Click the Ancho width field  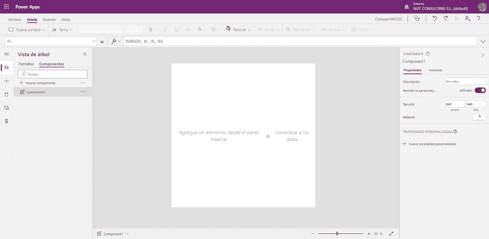point(455,104)
